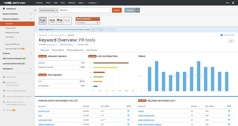Click the SEMrush logo
The image size is (238, 126).
(x=14, y=3)
